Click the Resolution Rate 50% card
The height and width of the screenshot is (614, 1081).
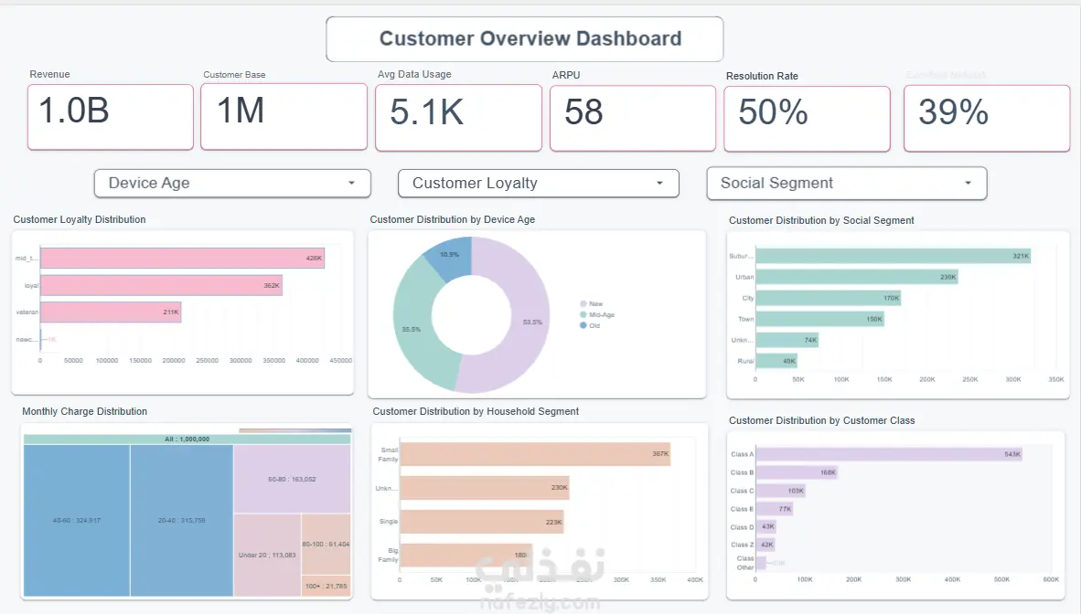(808, 119)
